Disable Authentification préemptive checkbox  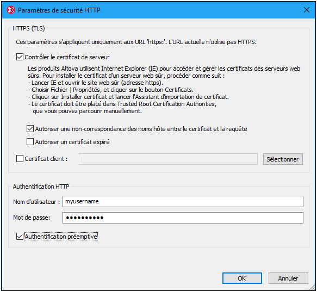coord(20,237)
